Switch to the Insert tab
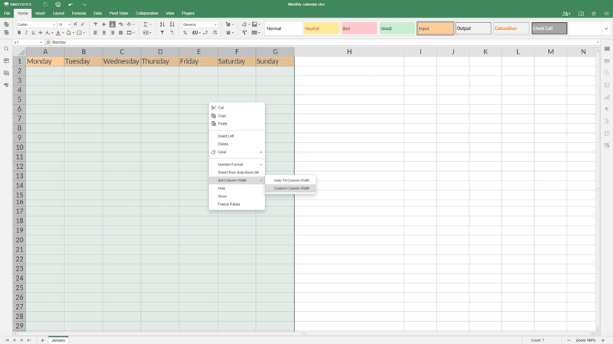 (x=41, y=13)
